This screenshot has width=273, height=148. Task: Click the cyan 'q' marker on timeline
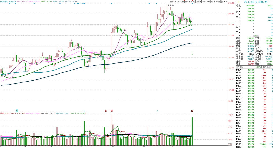pos(17,111)
